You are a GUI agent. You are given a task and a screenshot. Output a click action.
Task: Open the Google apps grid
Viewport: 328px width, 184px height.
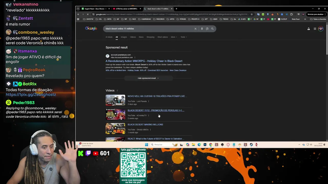pos(315,29)
